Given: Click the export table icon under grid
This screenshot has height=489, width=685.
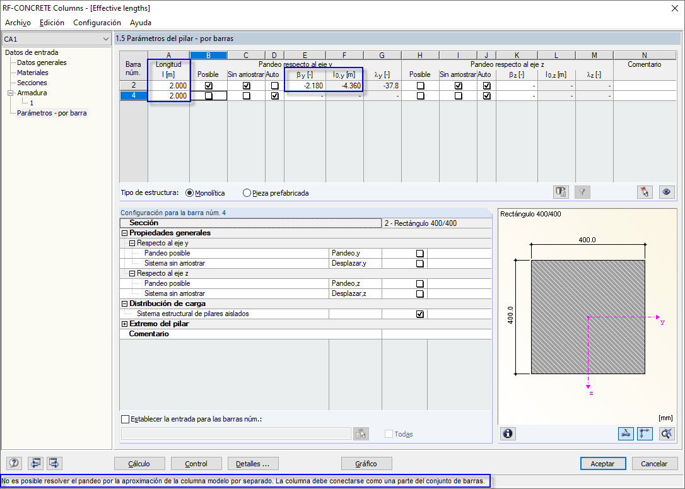Looking at the screenshot, I should [561, 192].
